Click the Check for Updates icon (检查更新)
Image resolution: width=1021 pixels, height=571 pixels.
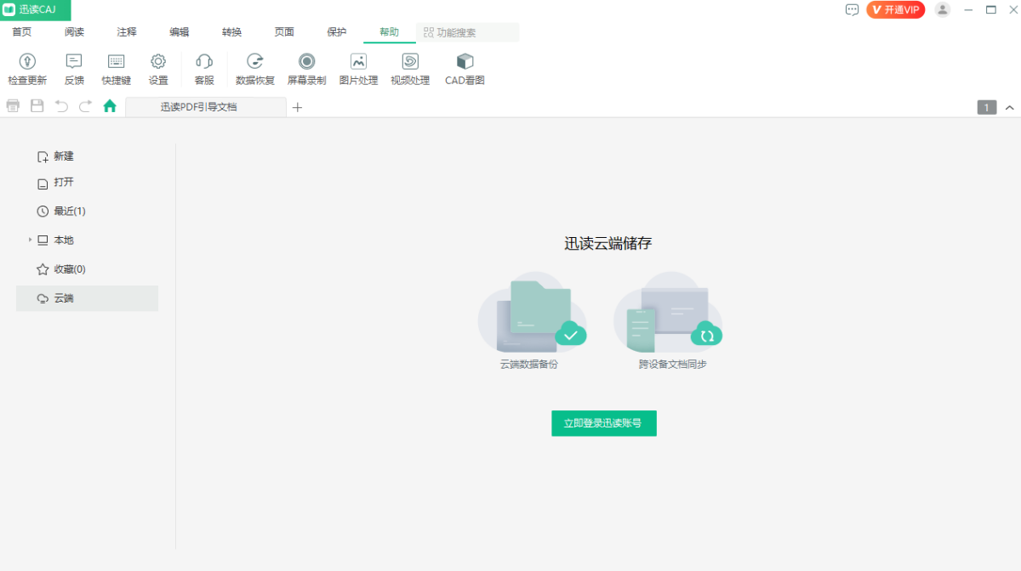(27, 62)
